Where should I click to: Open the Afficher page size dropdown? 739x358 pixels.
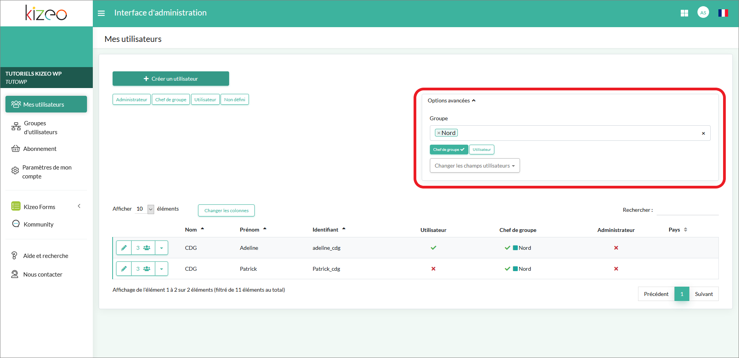pos(144,209)
